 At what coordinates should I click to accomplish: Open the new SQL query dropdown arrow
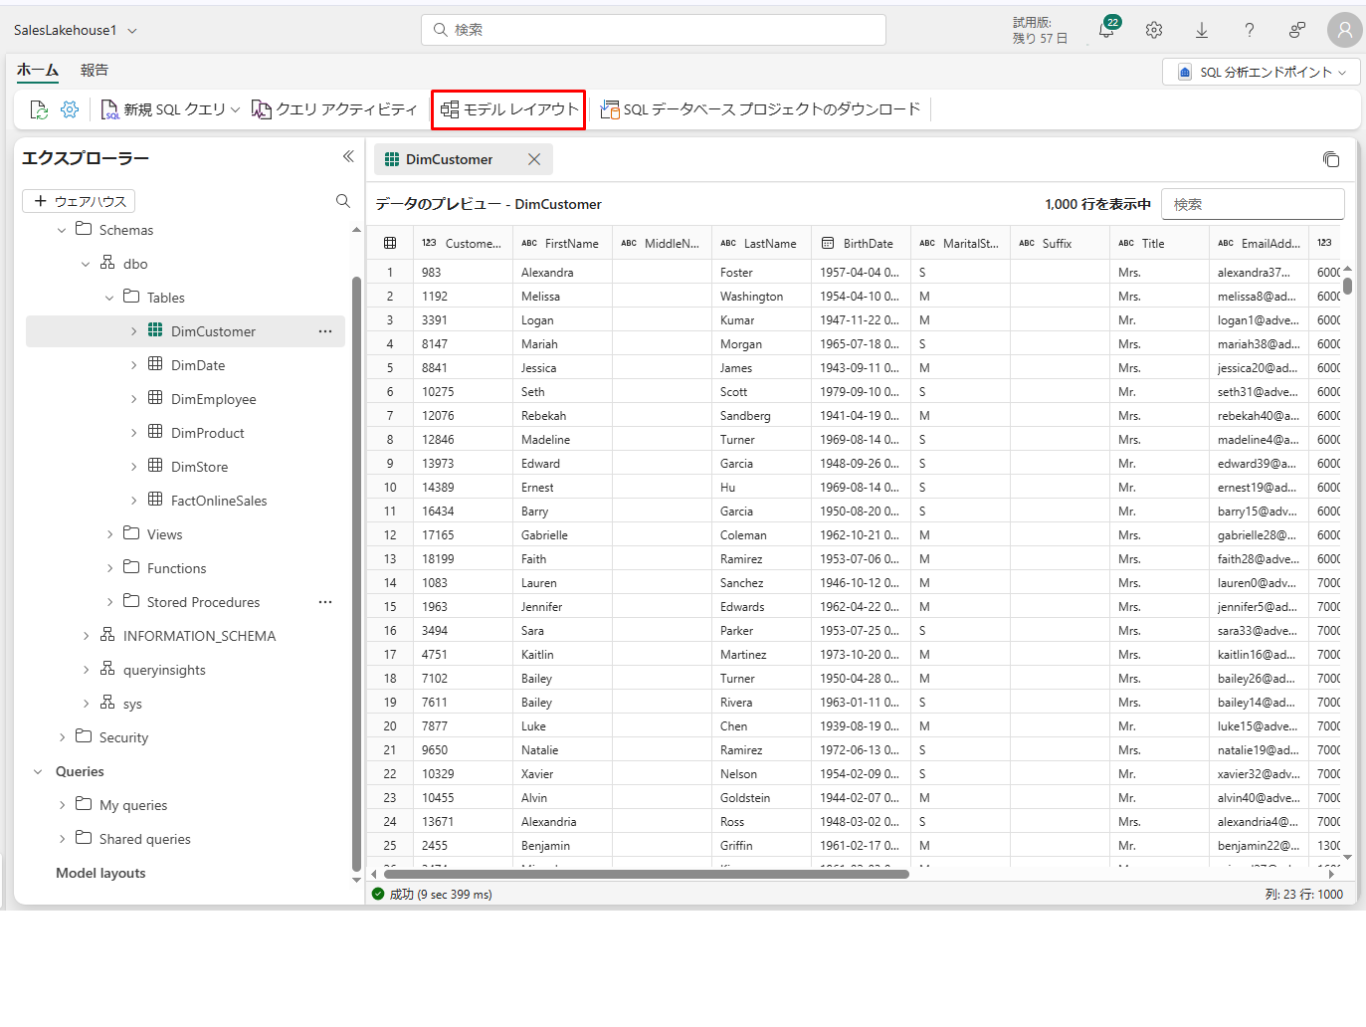point(236,109)
